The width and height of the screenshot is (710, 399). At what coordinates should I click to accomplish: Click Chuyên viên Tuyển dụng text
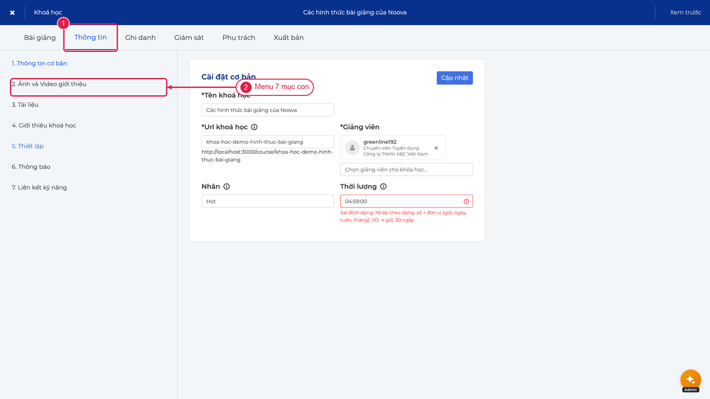coord(391,148)
